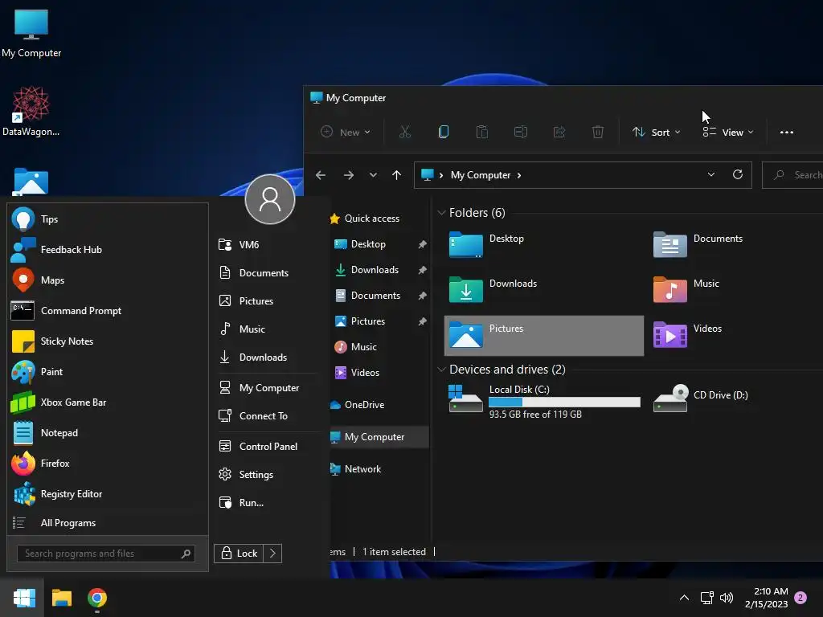This screenshot has width=823, height=617.
Task: Click My Computer in start menu right pane
Action: pyautogui.click(x=268, y=388)
